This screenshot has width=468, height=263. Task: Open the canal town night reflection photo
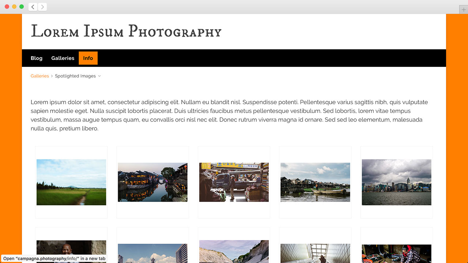(152, 182)
